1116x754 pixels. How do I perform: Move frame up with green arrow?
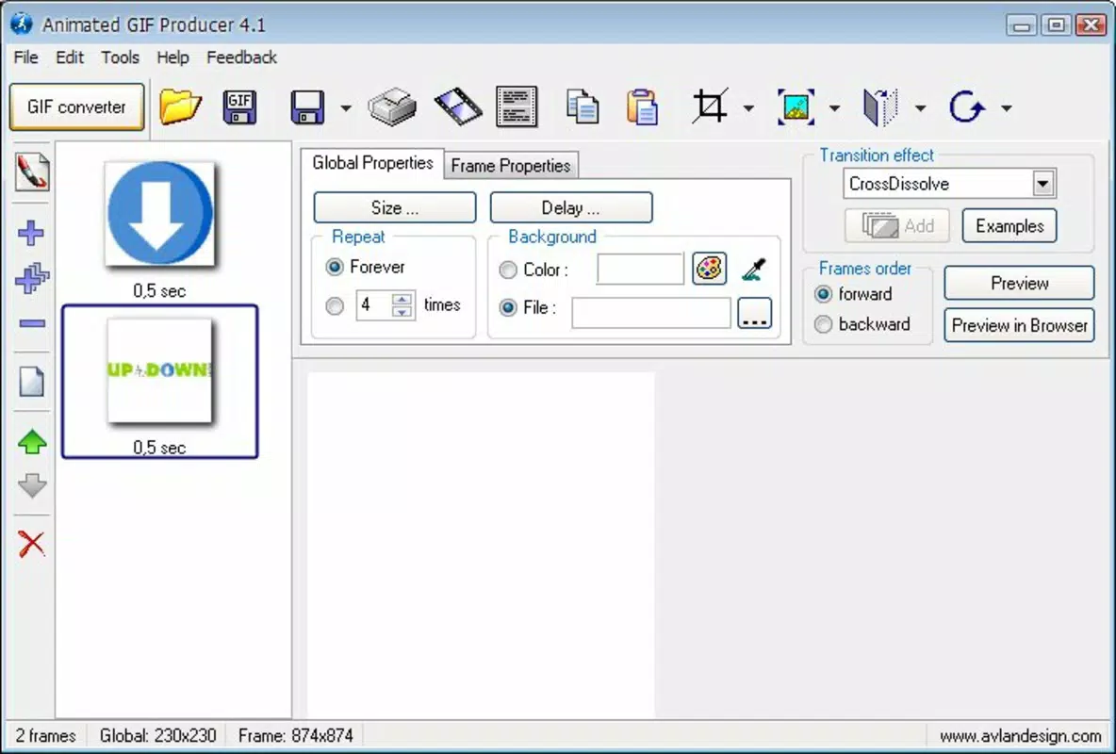[32, 442]
